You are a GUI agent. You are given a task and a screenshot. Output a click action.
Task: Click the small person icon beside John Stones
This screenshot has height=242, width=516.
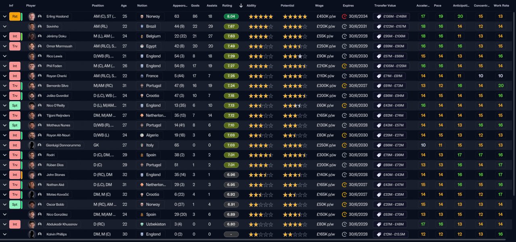(40, 175)
